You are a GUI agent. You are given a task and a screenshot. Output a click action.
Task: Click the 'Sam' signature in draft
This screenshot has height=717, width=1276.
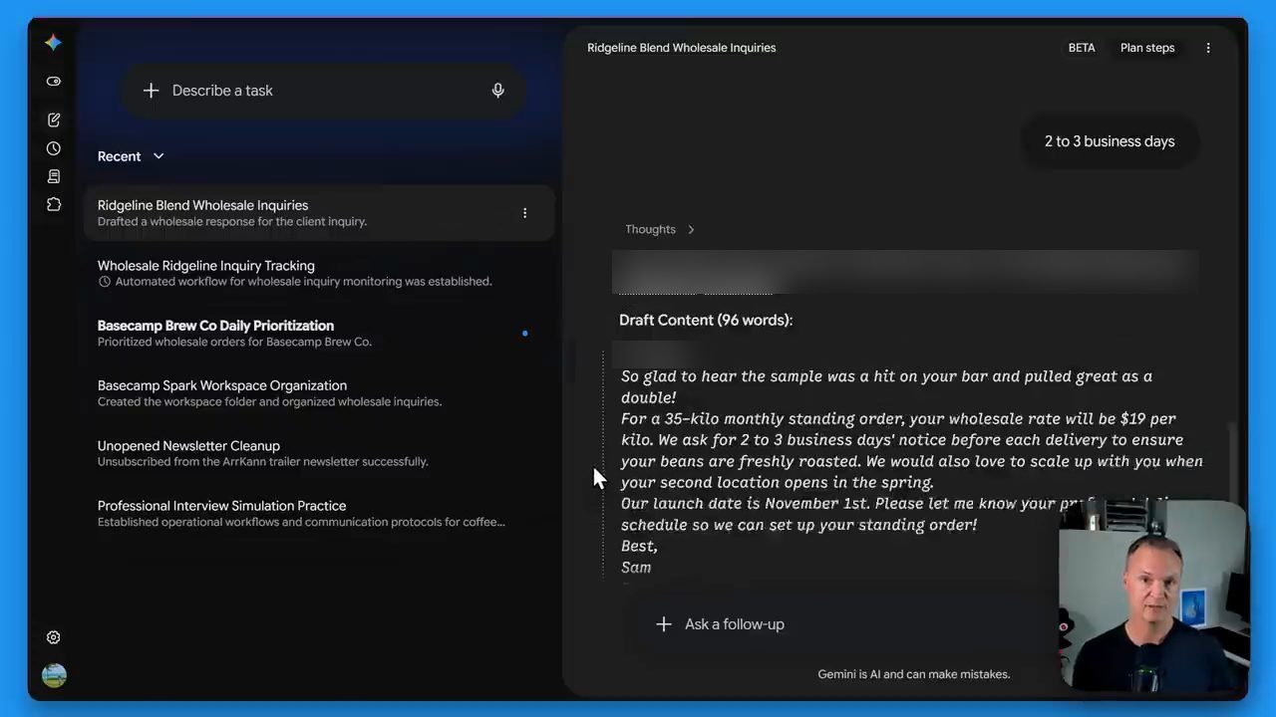(x=636, y=568)
